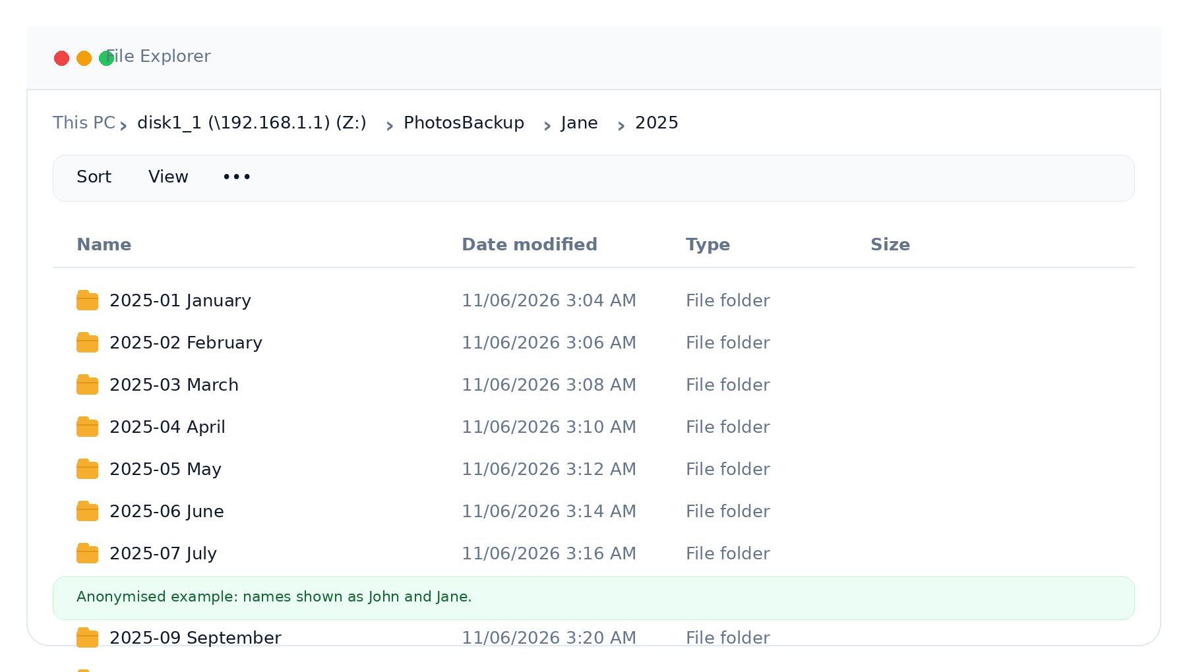Click date '11/06/2026 3:04 AM'
The height and width of the screenshot is (672, 1187).
tap(549, 300)
